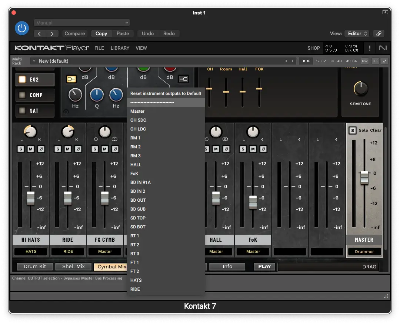Screen dimensions: 400x324
Task: Toggle the AUX panel icon
Action: click(x=375, y=61)
